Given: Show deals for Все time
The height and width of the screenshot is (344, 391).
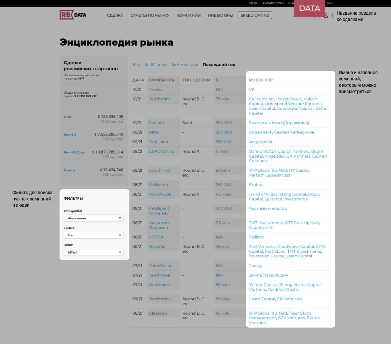Looking at the screenshot, I should [136, 65].
